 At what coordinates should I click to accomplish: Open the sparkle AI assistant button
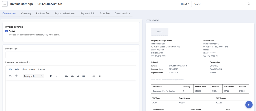tap(249, 105)
